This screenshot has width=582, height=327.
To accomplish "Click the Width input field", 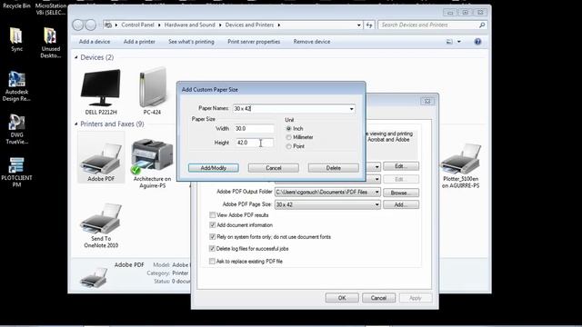I will [x=255, y=128].
